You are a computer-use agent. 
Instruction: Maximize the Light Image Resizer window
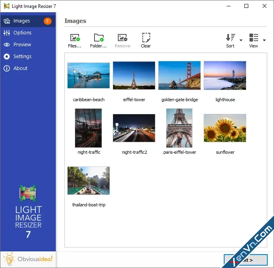tap(246, 6)
